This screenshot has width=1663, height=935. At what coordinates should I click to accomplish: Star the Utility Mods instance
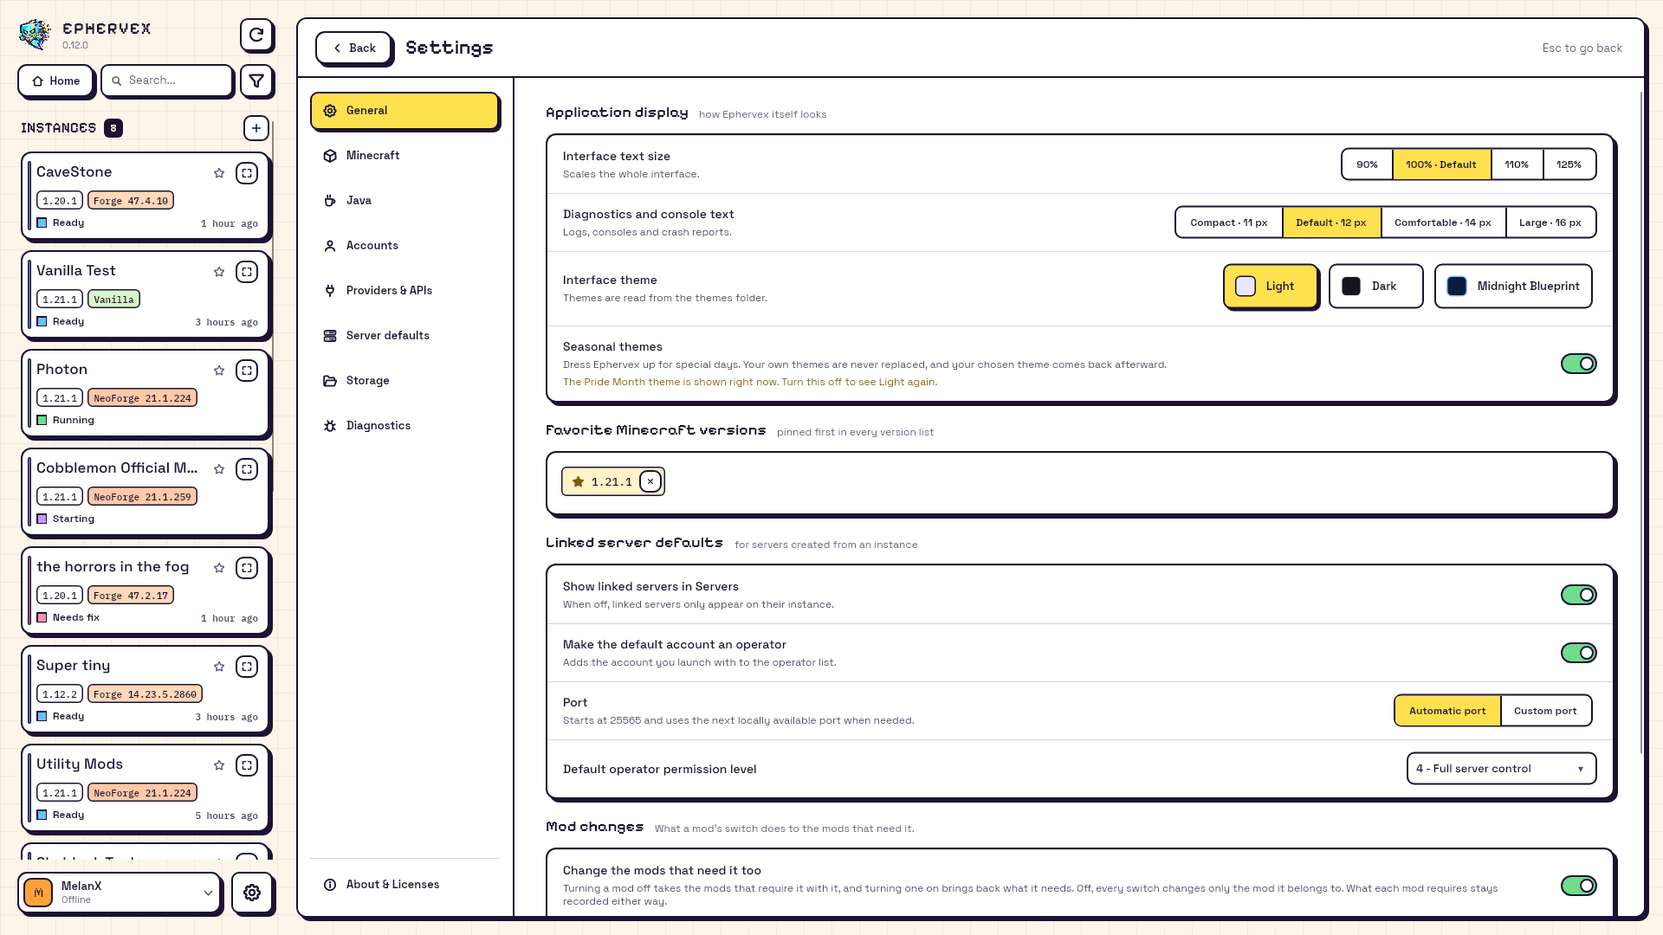219,765
